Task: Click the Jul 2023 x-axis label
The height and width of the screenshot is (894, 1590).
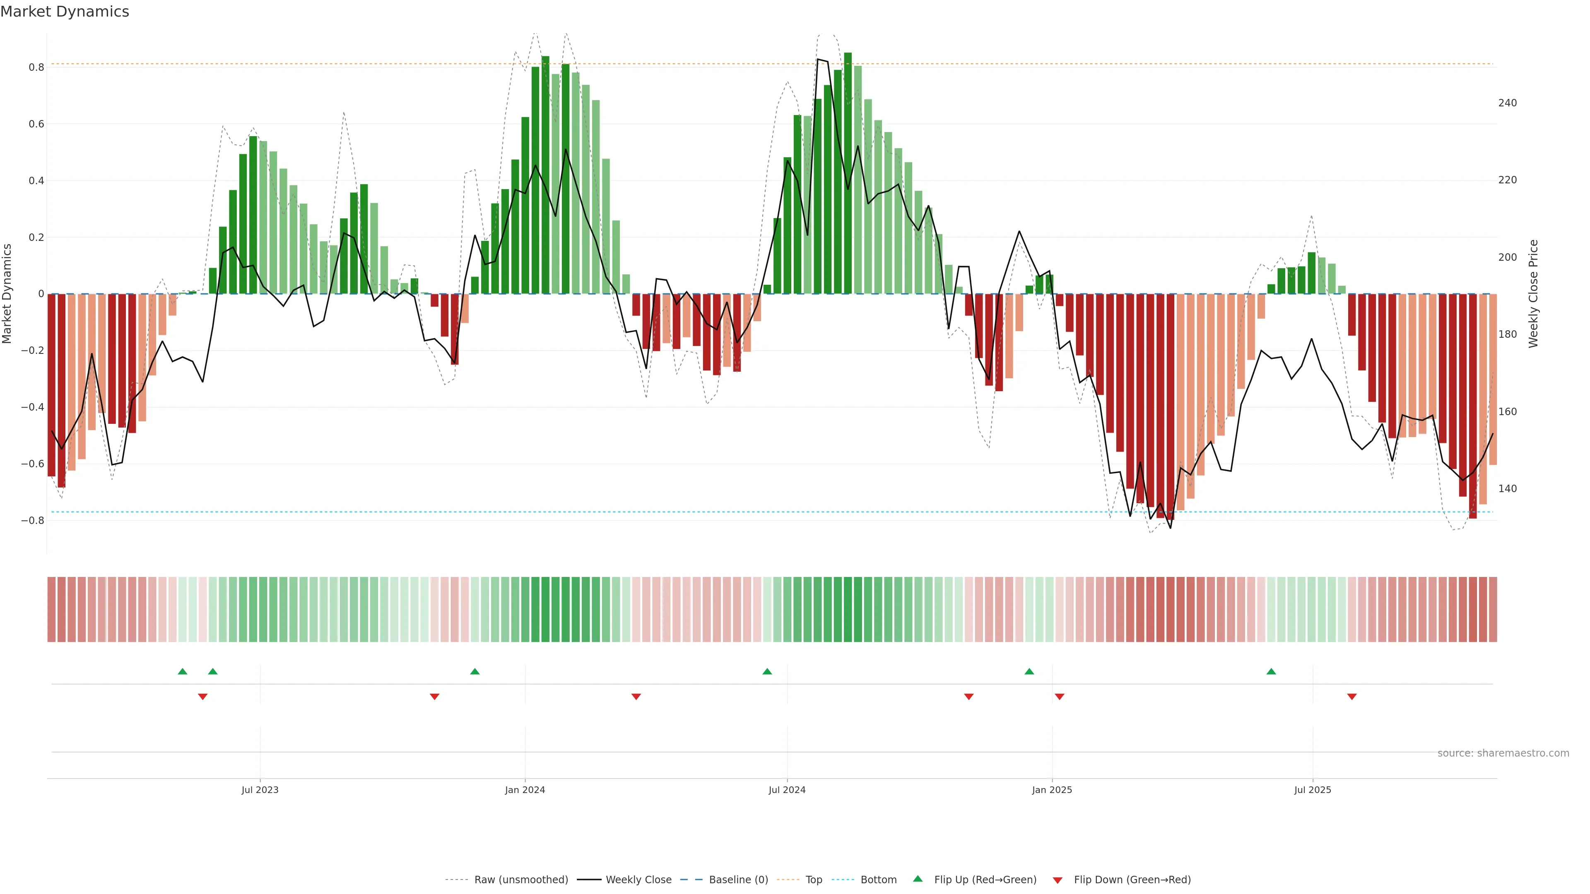Action: click(x=260, y=790)
